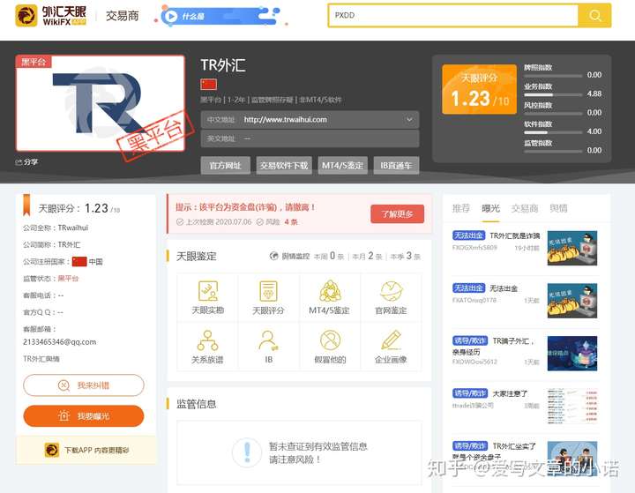The image size is (635, 493).
Task: Click the 诱导/欺诈 tag on 大家注意了
Action: pyautogui.click(x=470, y=393)
